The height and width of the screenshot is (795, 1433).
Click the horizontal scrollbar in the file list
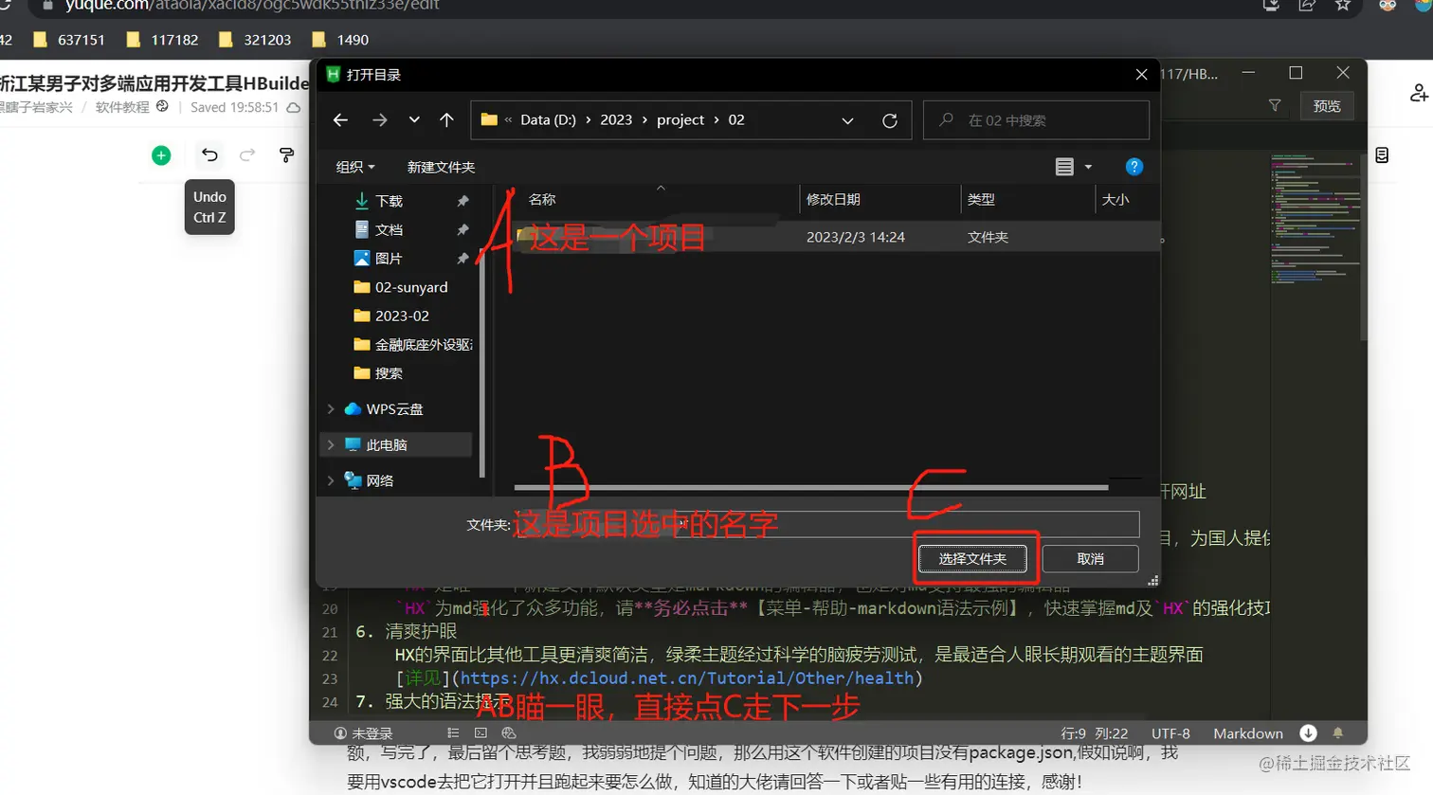pos(811,487)
